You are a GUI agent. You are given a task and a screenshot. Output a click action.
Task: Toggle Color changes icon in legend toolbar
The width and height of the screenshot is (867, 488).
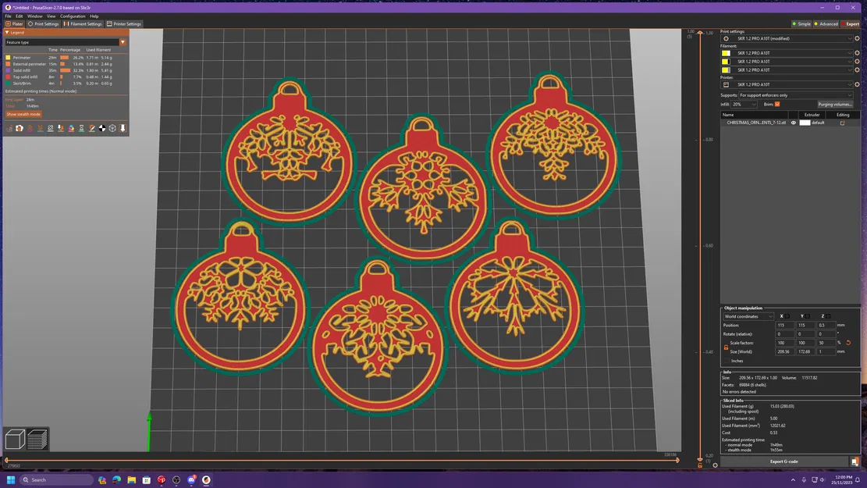tap(71, 128)
